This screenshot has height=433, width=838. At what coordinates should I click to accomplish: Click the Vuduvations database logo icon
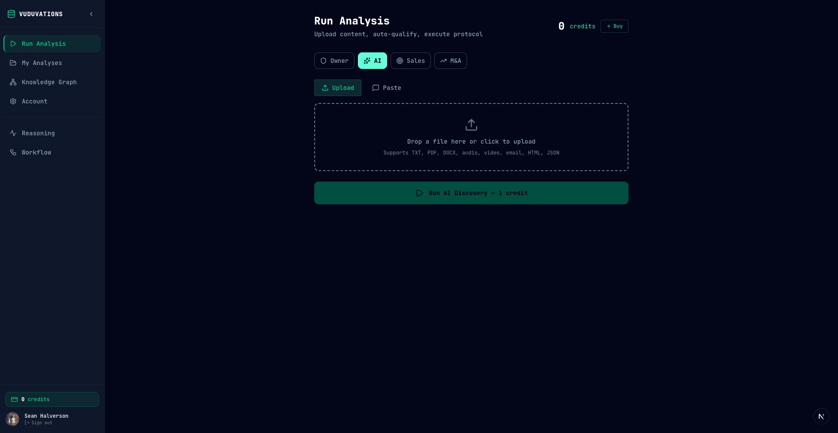[11, 14]
